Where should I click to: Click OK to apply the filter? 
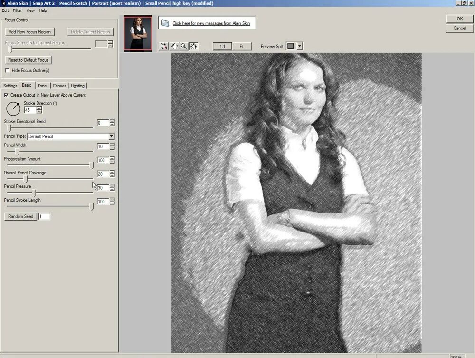(459, 19)
